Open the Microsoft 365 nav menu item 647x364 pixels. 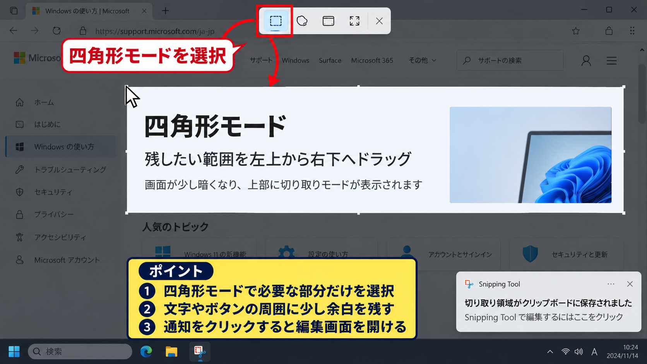click(372, 60)
